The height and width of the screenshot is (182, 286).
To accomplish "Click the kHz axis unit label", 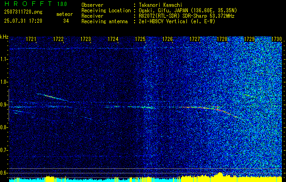I will tap(4, 37).
